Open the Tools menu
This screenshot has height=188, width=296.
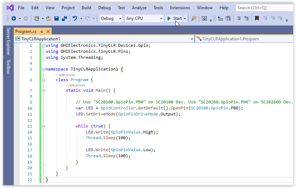(x=158, y=8)
